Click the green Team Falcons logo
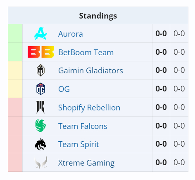This screenshot has width=195, height=180. pyautogui.click(x=40, y=126)
